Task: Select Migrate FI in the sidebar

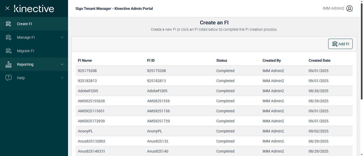Action: [x=26, y=51]
